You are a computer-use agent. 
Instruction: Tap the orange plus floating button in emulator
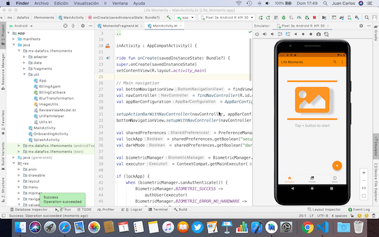(337, 166)
